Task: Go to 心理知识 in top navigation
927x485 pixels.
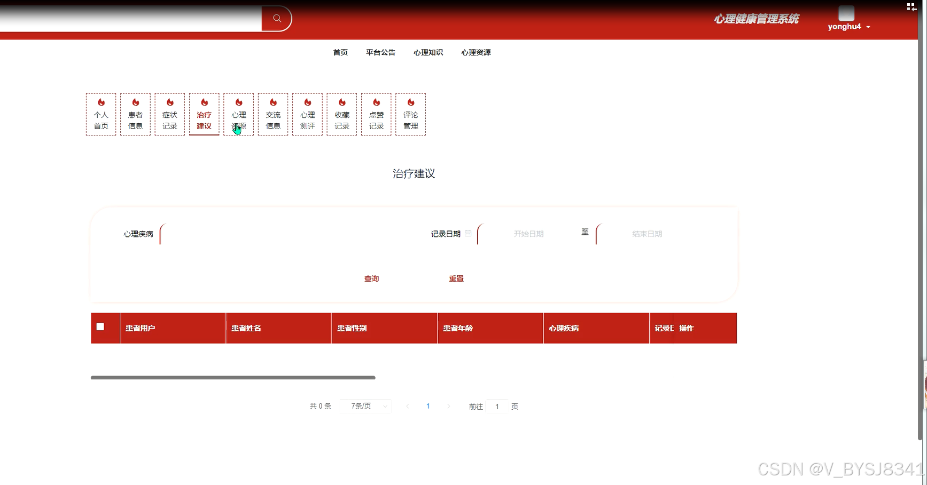Action: [x=428, y=52]
